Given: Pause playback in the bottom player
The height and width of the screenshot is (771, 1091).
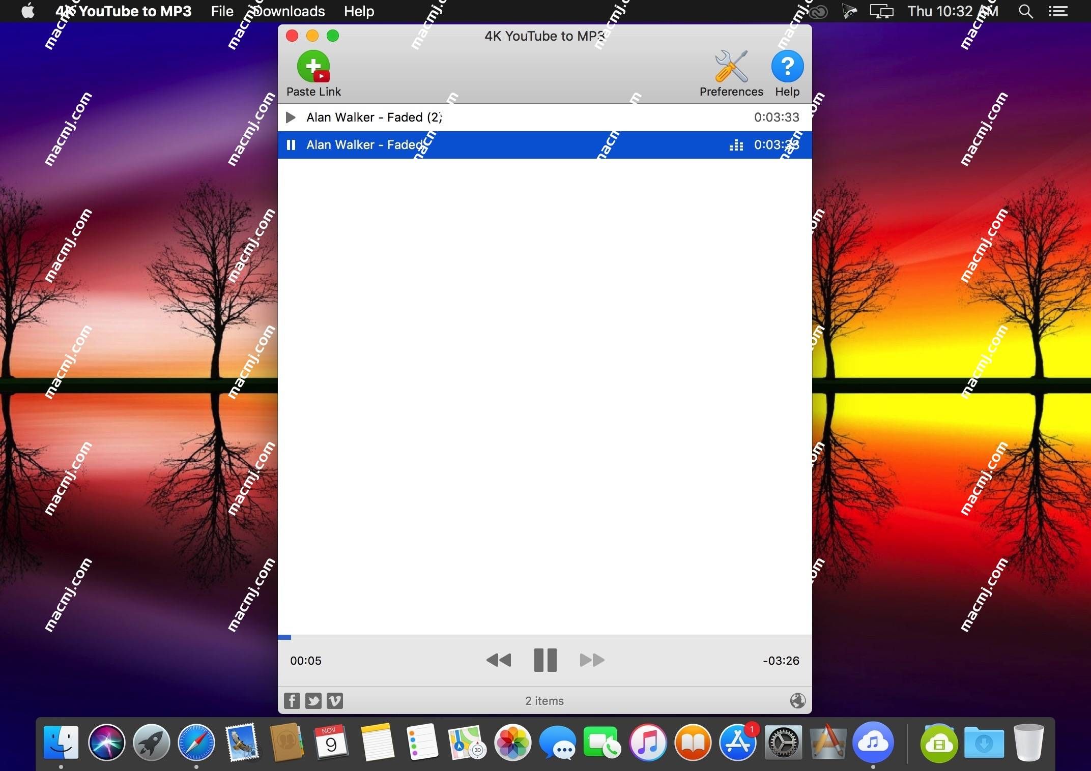Looking at the screenshot, I should (x=545, y=660).
